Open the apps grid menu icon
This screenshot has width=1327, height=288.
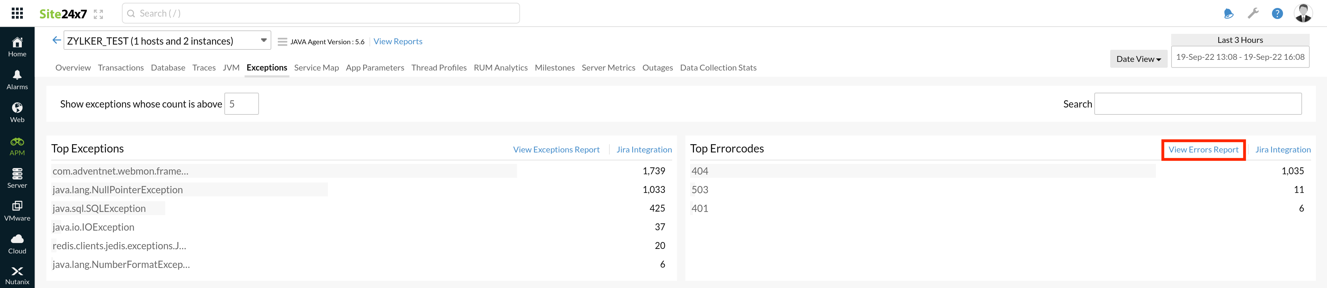(x=17, y=13)
